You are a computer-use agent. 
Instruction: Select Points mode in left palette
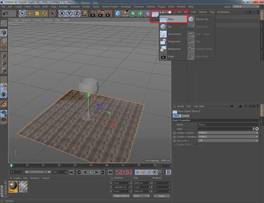(x=4, y=56)
